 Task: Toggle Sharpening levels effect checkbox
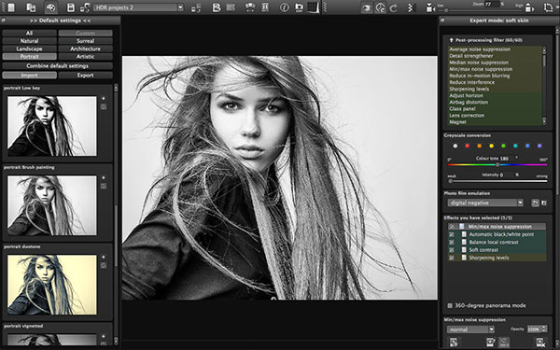coord(452,258)
